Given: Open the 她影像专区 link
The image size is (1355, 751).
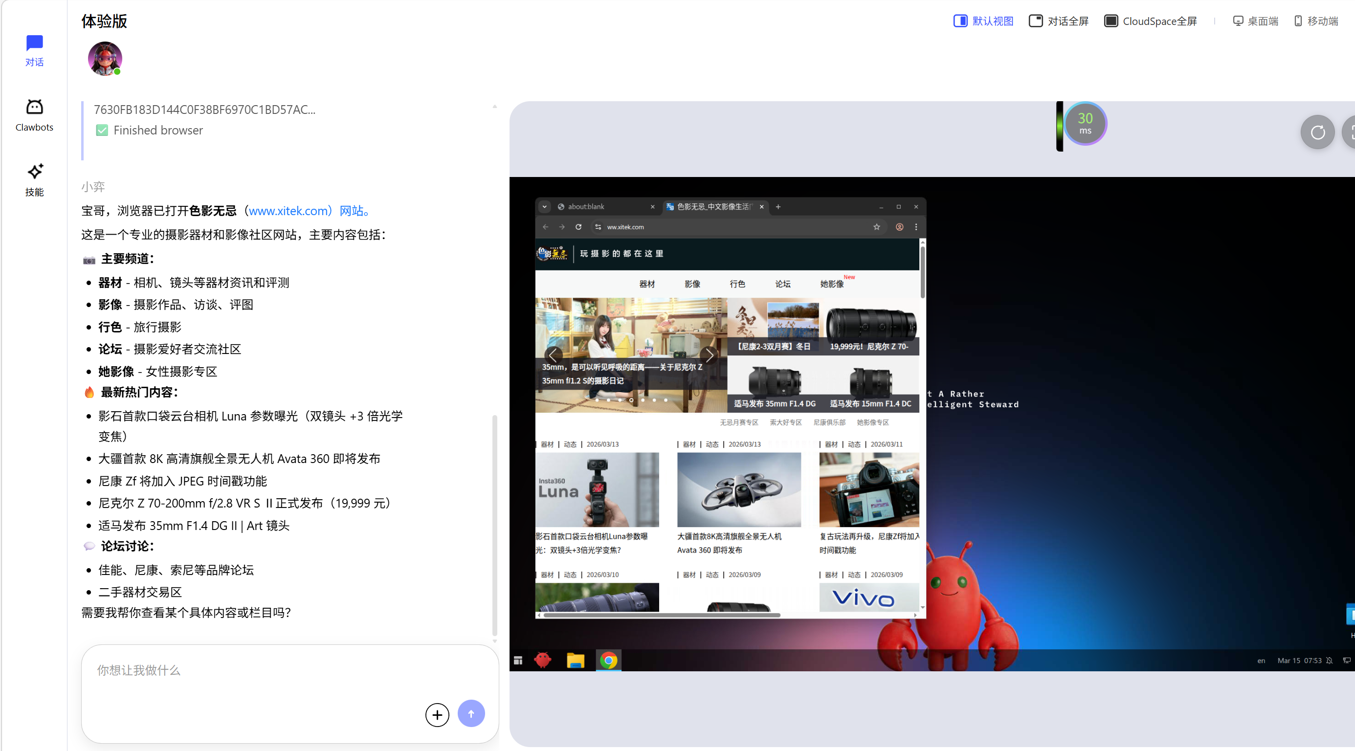Looking at the screenshot, I should pyautogui.click(x=873, y=422).
